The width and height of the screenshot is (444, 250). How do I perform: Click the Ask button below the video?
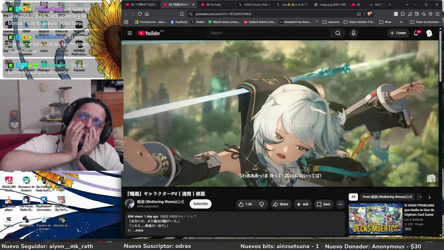click(302, 204)
